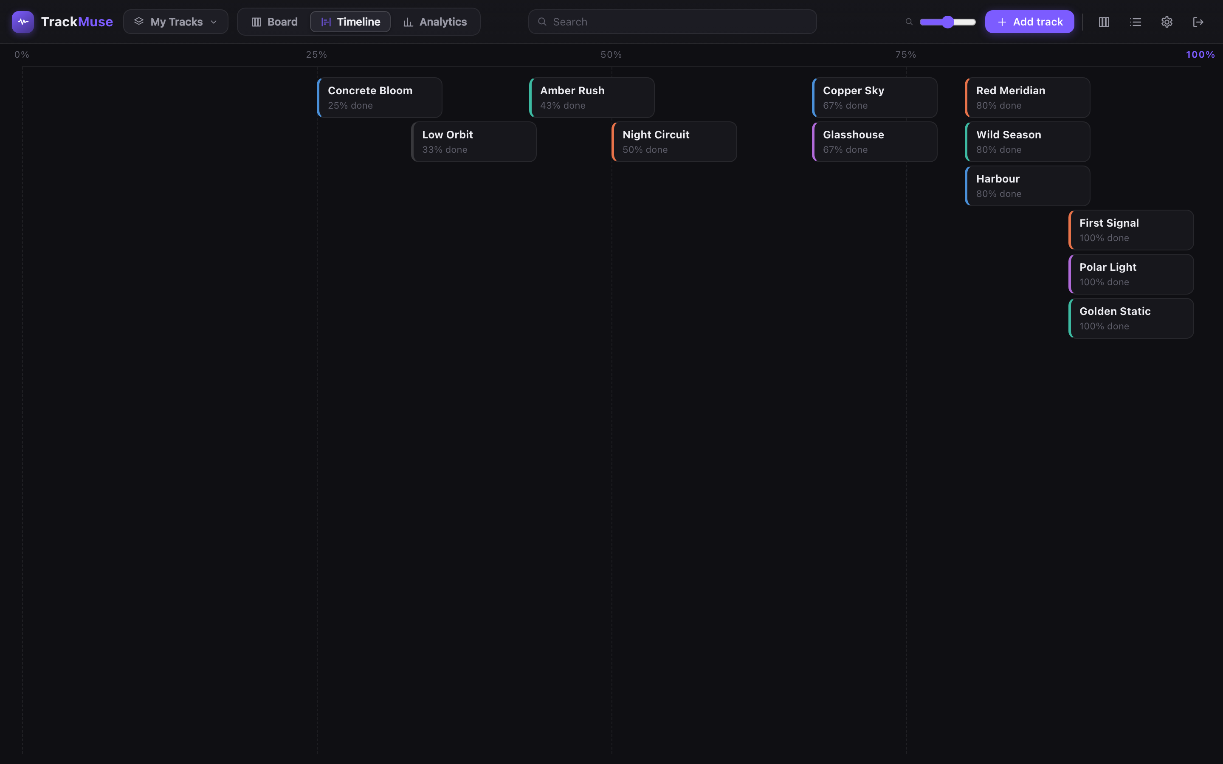Open the Glasshouse track card

[875, 141]
